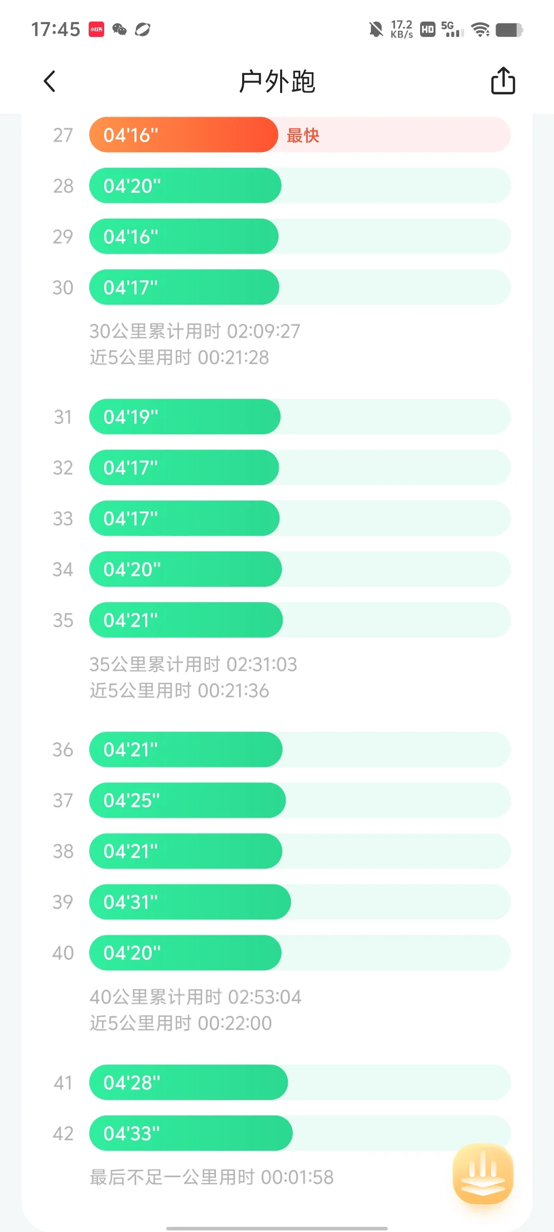554x1232 pixels.
Task: Tap the back arrow icon
Action: (50, 81)
